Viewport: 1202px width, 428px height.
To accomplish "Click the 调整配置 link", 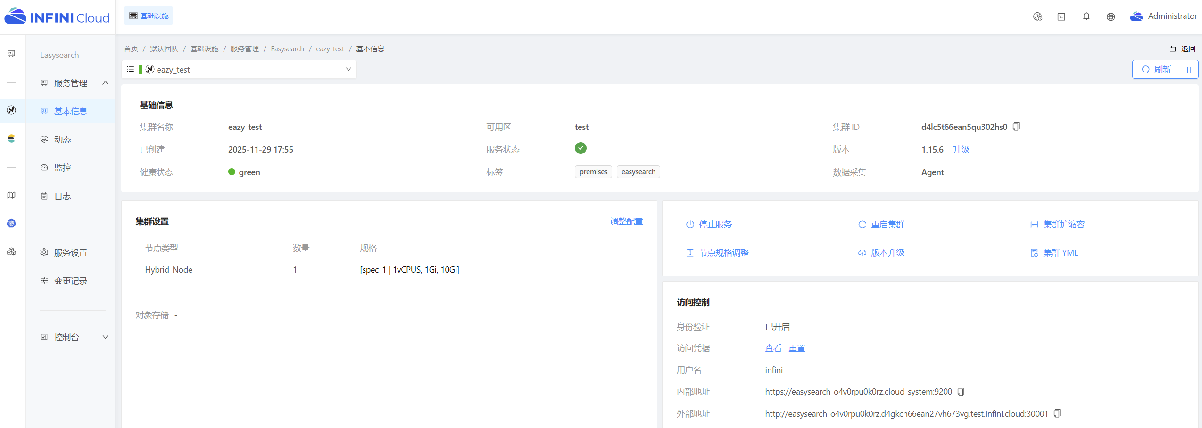I will click(x=626, y=221).
